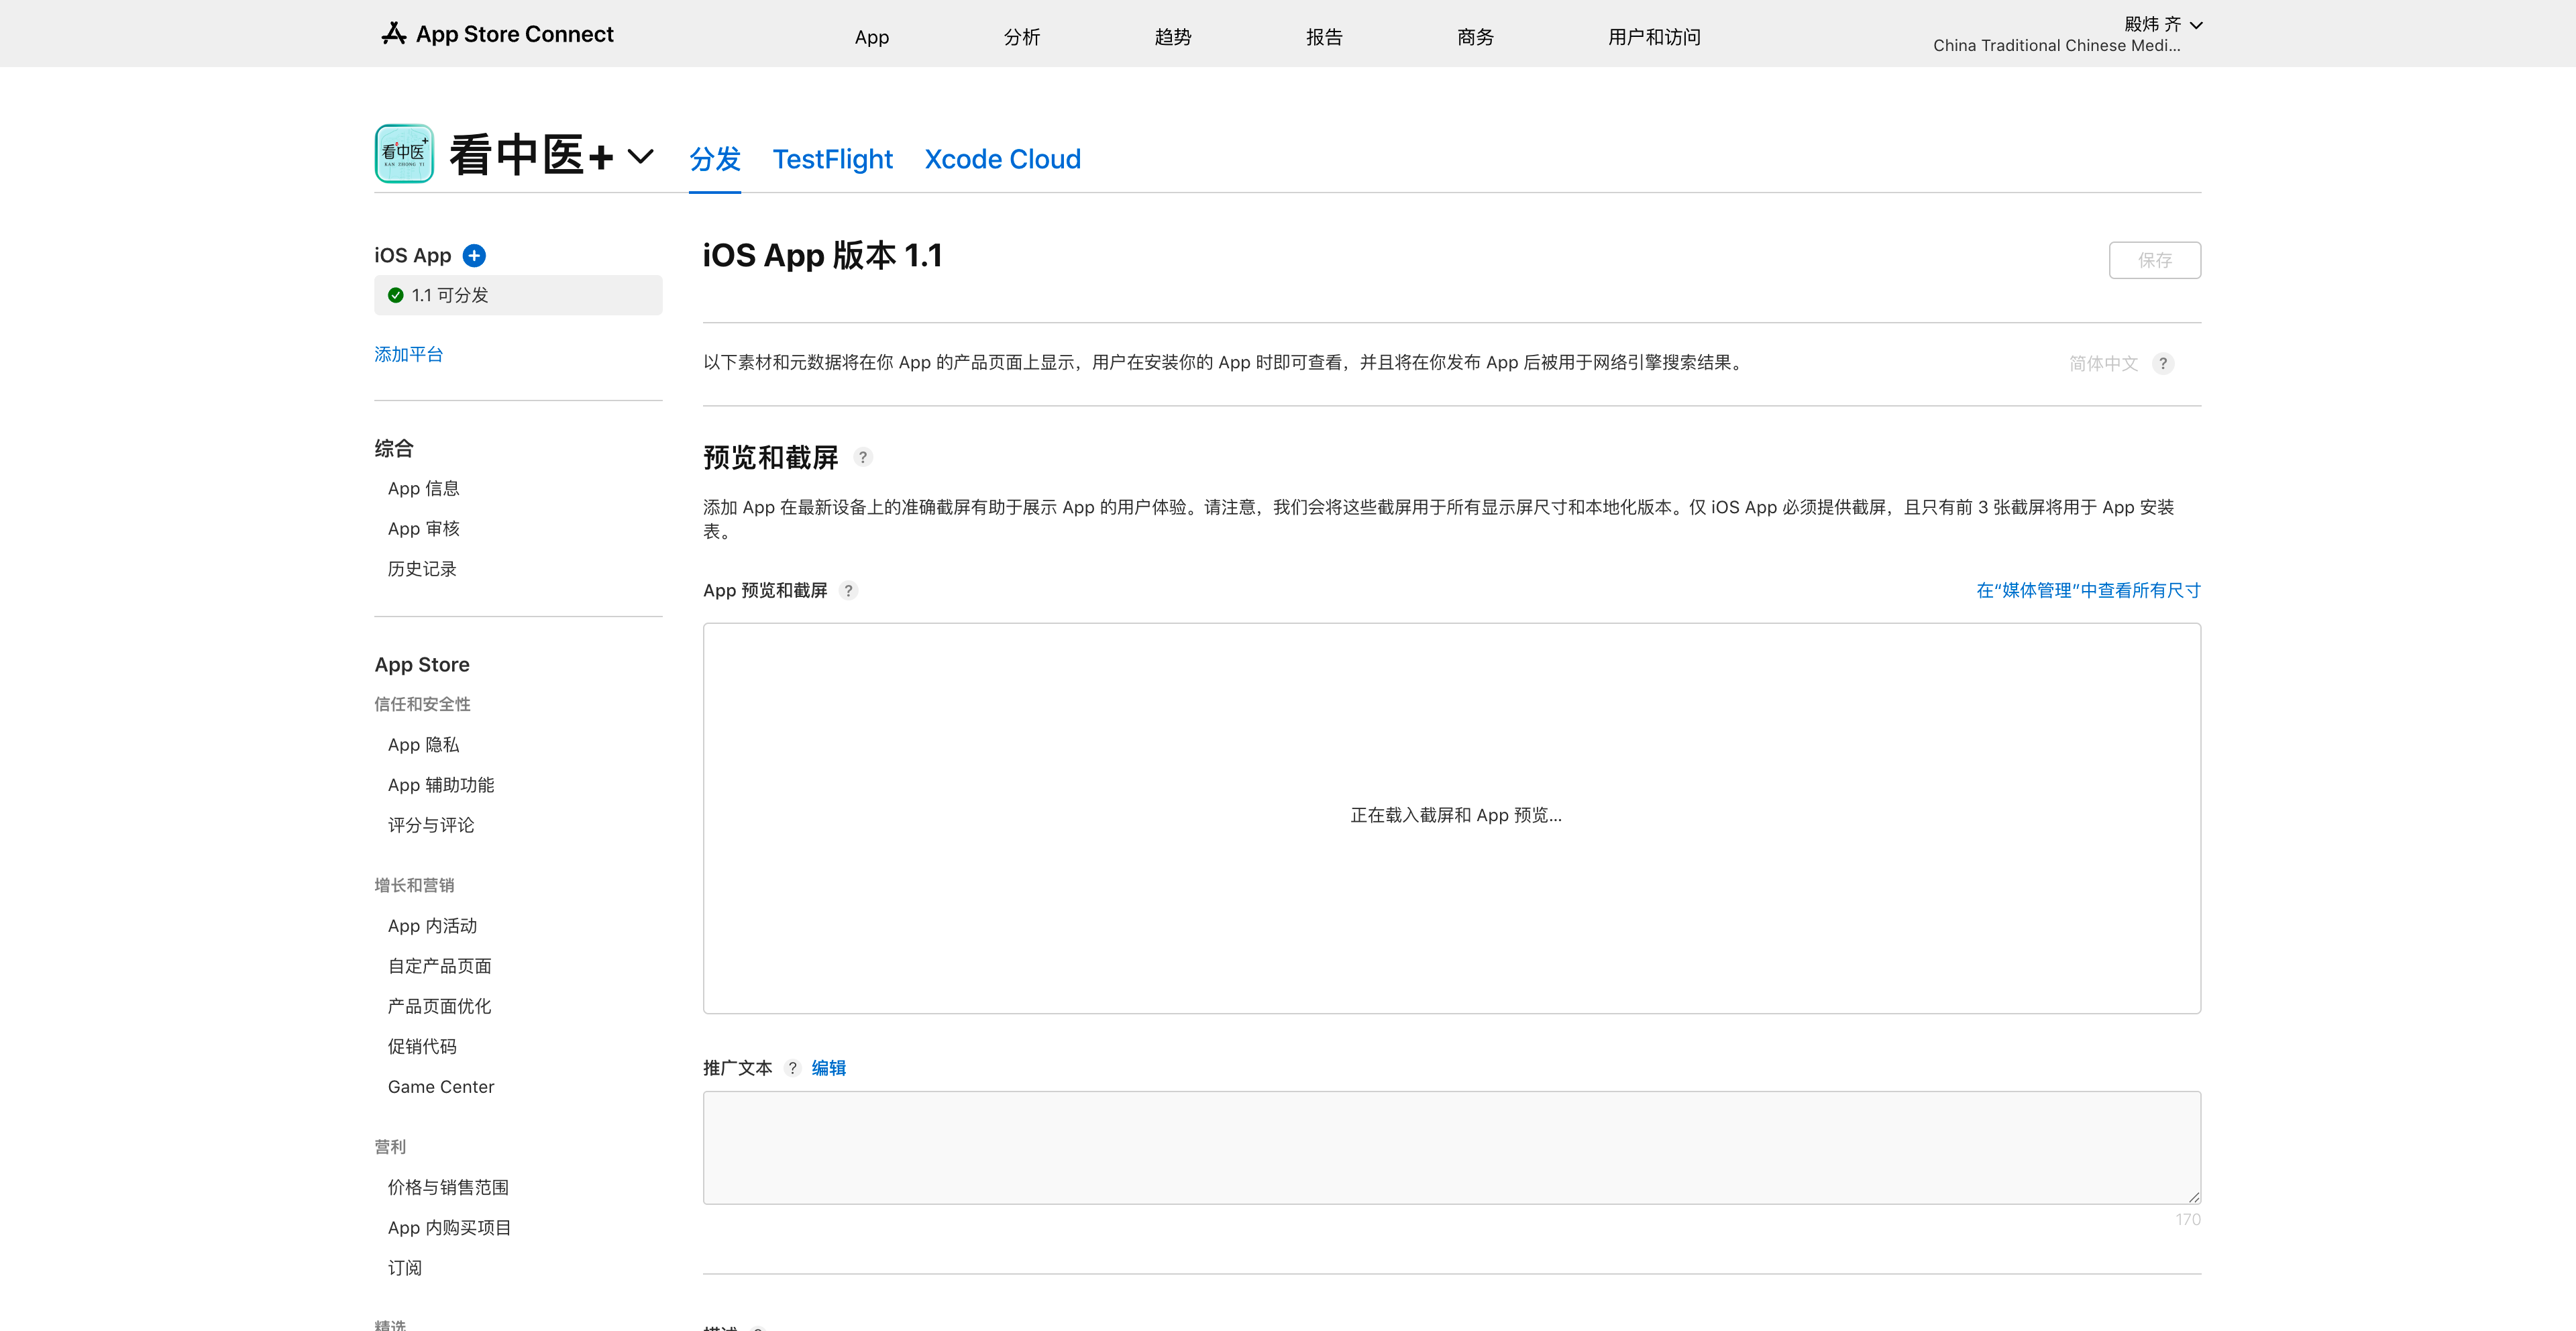The height and width of the screenshot is (1331, 2576).
Task: Click the help icon next to 预览和截屏 heading
Action: (x=862, y=458)
